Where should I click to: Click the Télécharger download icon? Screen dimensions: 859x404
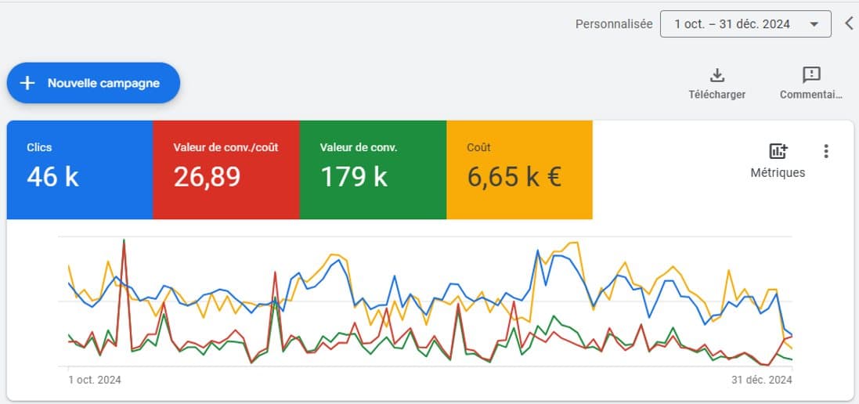[x=717, y=75]
